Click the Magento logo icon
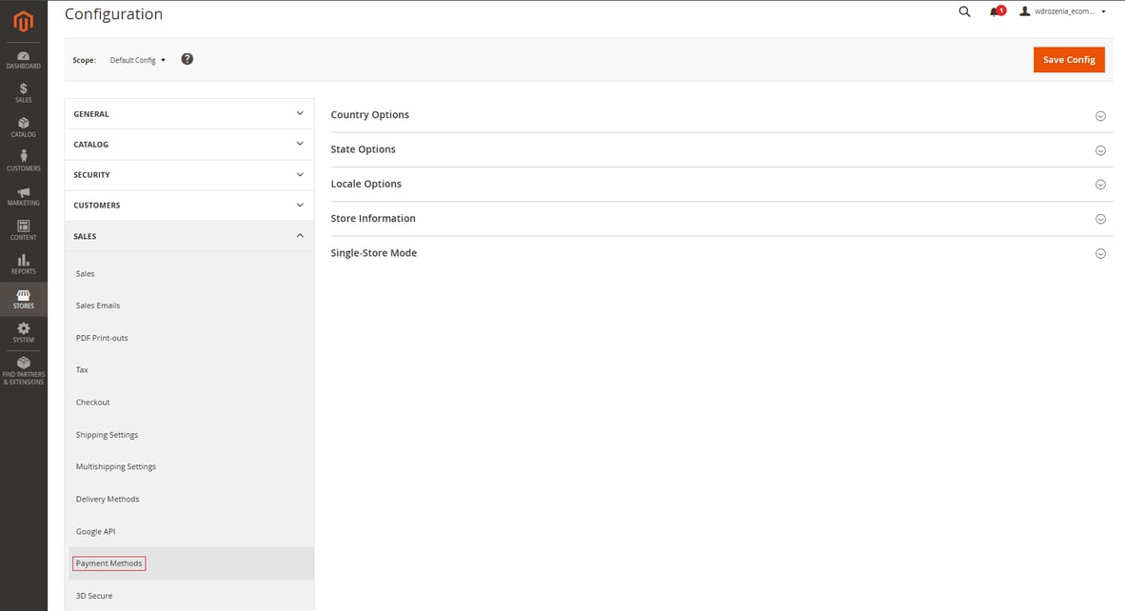 pos(23,22)
